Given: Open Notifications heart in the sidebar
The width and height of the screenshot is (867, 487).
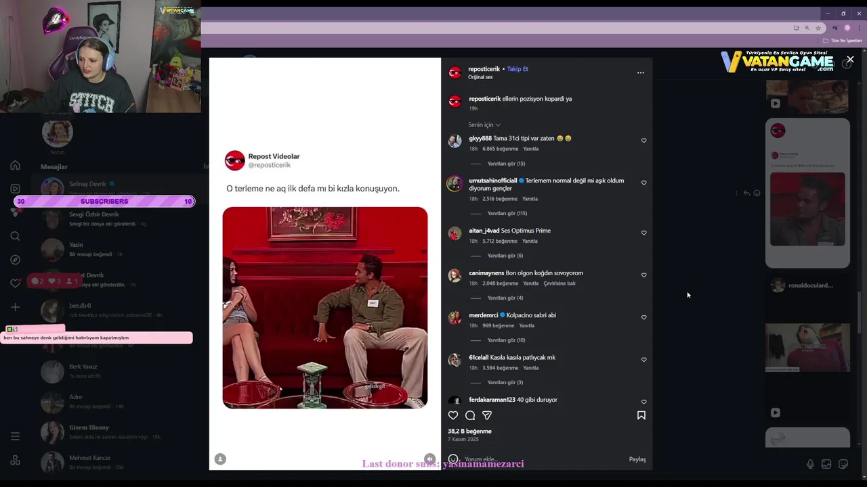Looking at the screenshot, I should coord(15,283).
